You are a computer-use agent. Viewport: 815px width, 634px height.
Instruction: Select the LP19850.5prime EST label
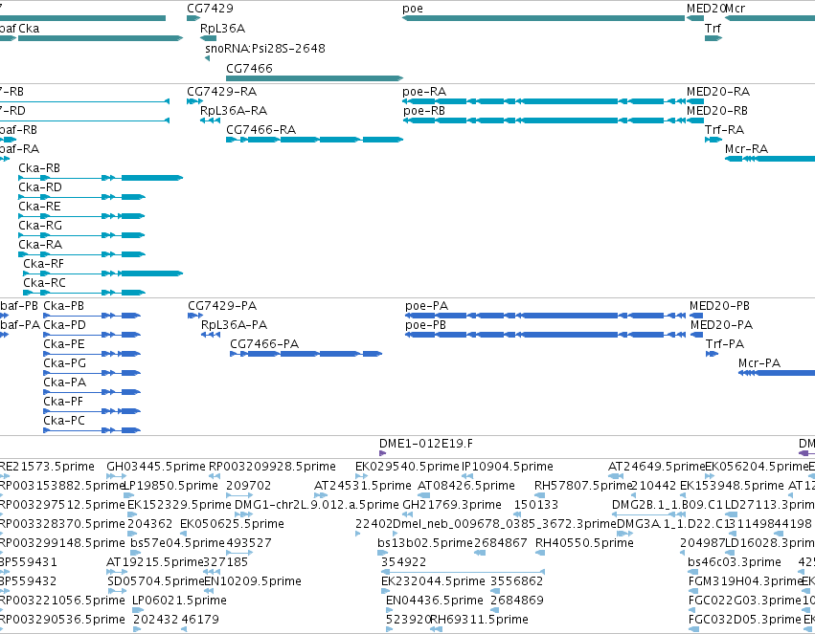point(170,486)
